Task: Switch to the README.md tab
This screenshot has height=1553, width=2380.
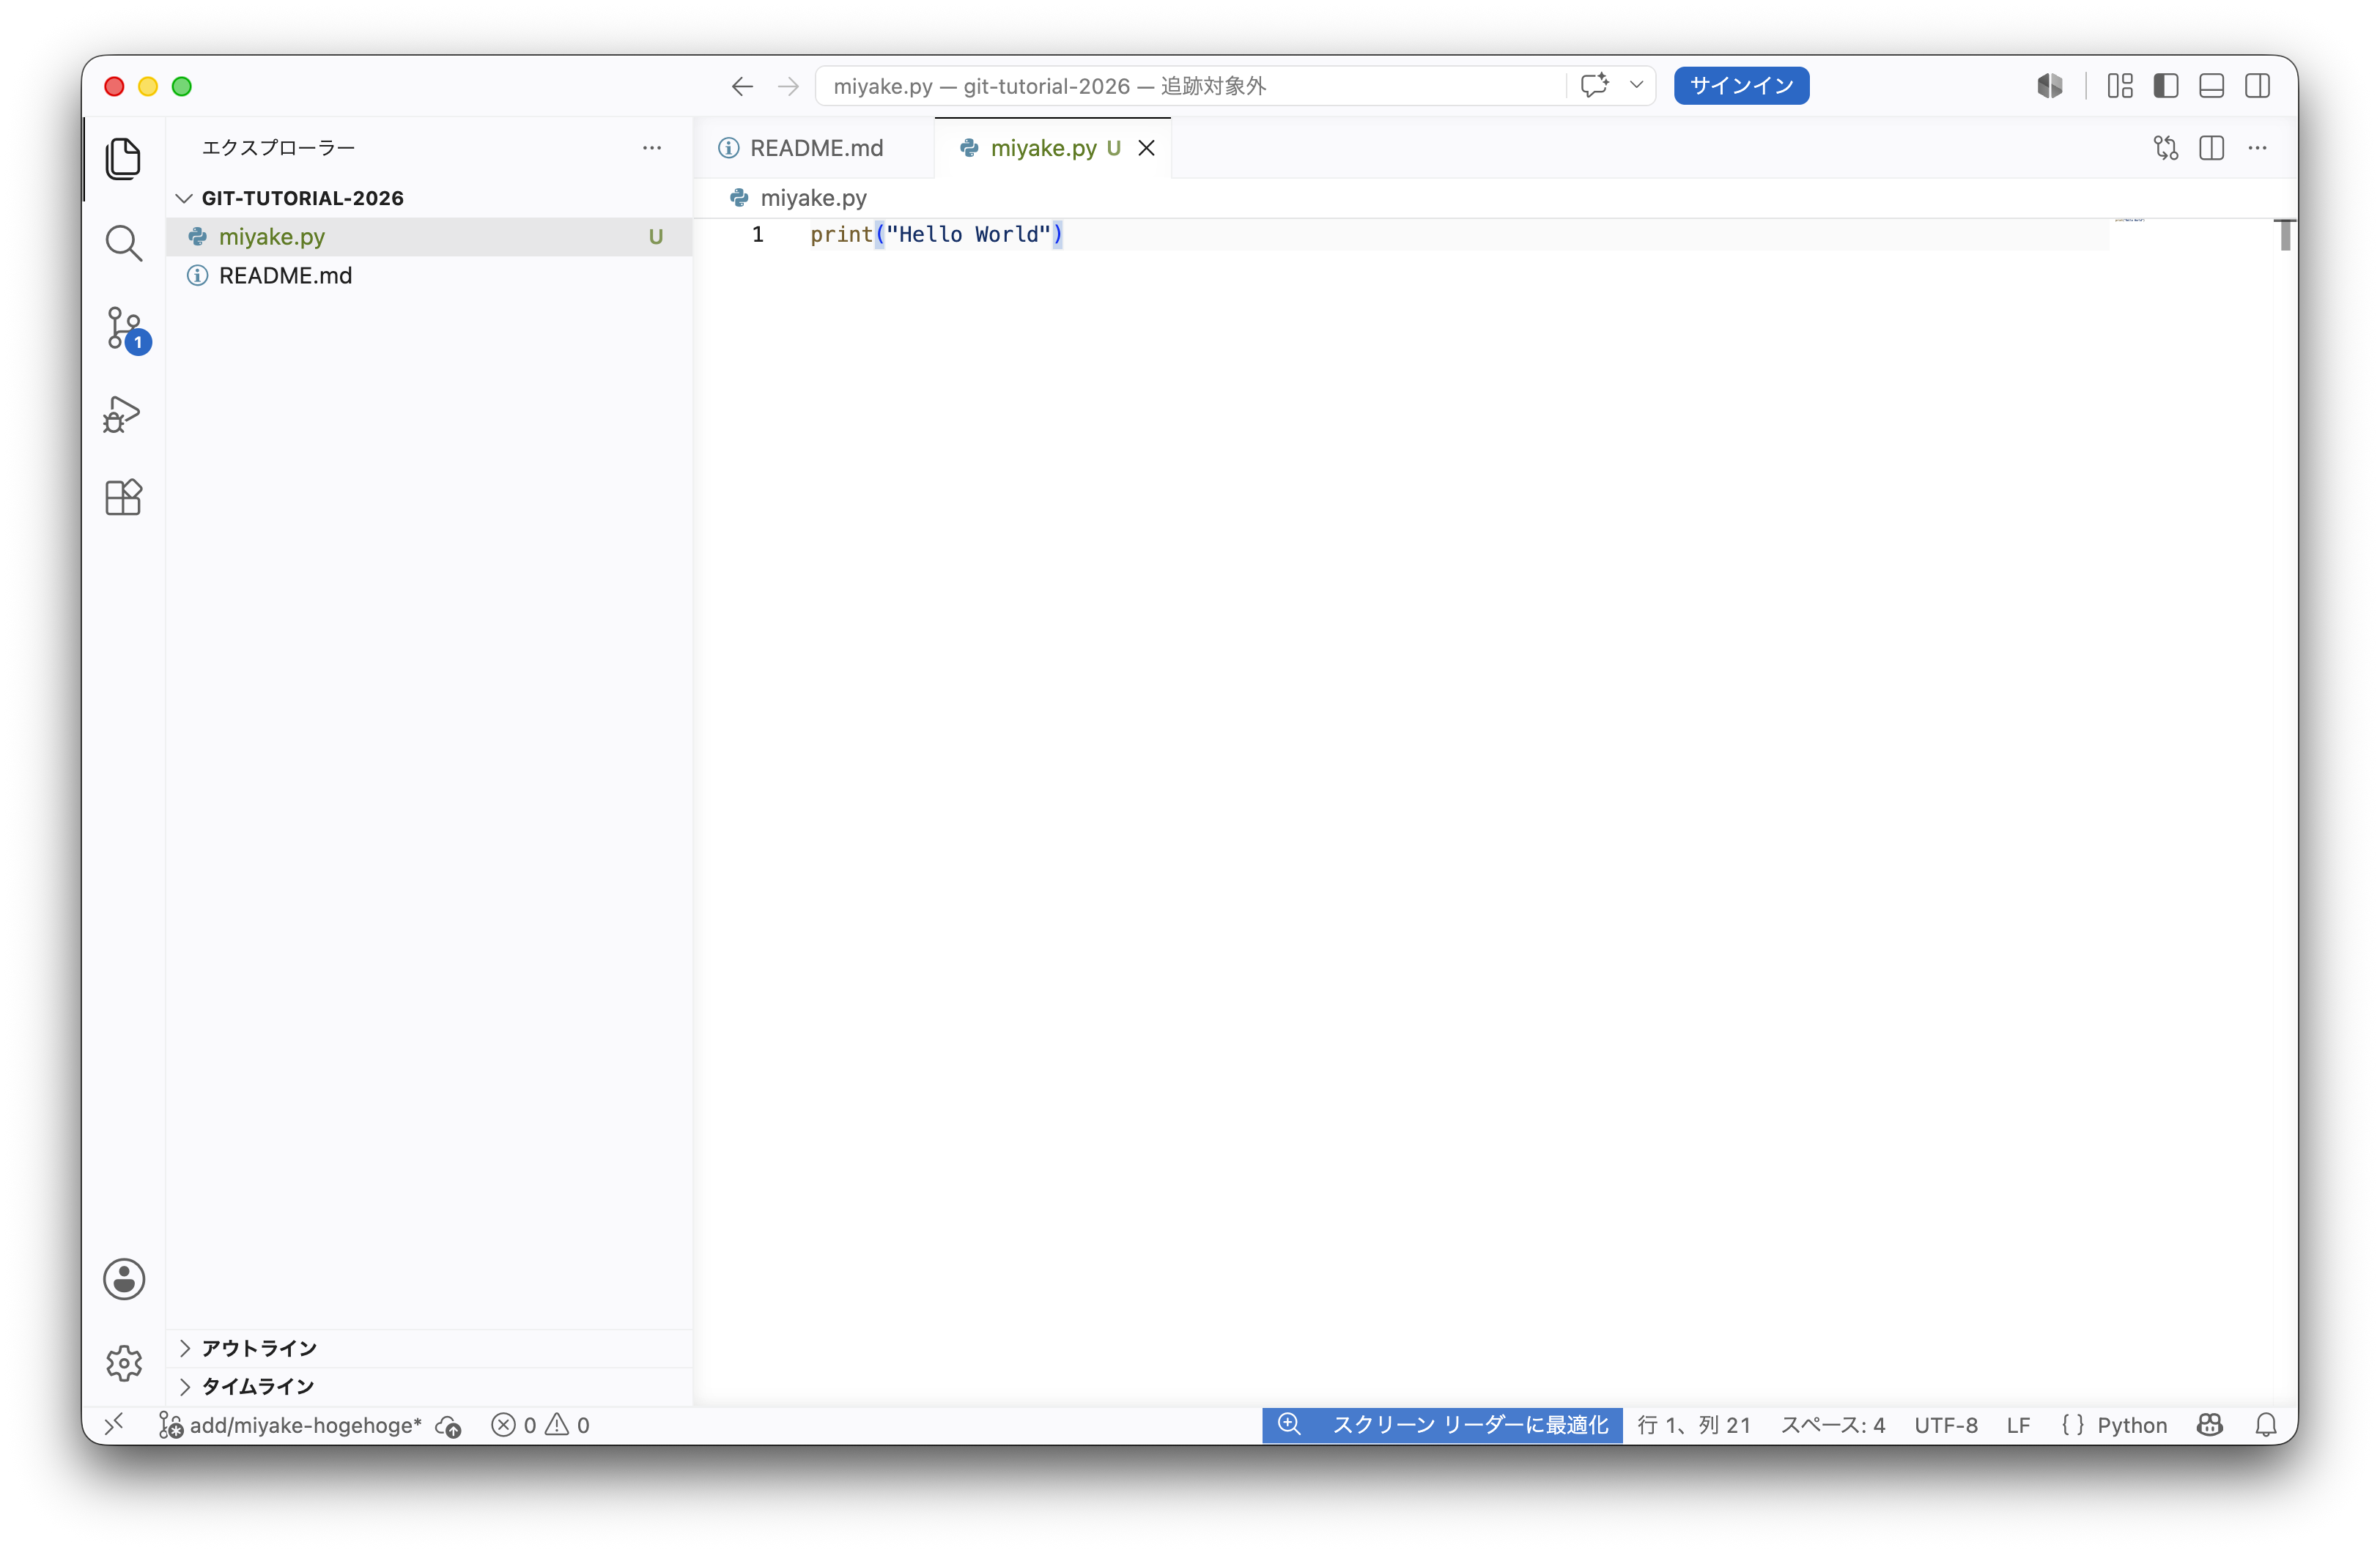Action: click(814, 148)
